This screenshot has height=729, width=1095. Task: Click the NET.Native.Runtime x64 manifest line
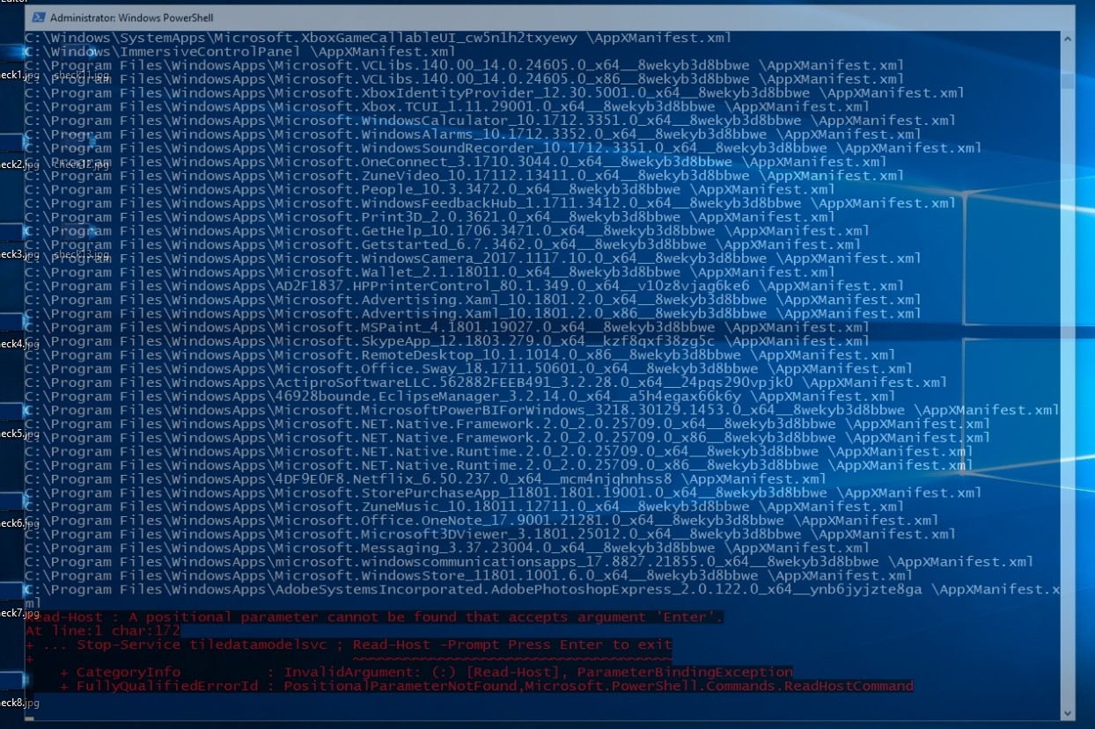click(498, 451)
